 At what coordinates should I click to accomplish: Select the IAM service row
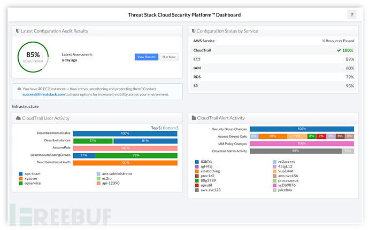pyautogui.click(x=273, y=68)
